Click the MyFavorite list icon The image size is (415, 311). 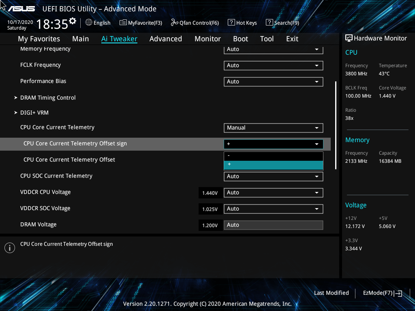[123, 23]
